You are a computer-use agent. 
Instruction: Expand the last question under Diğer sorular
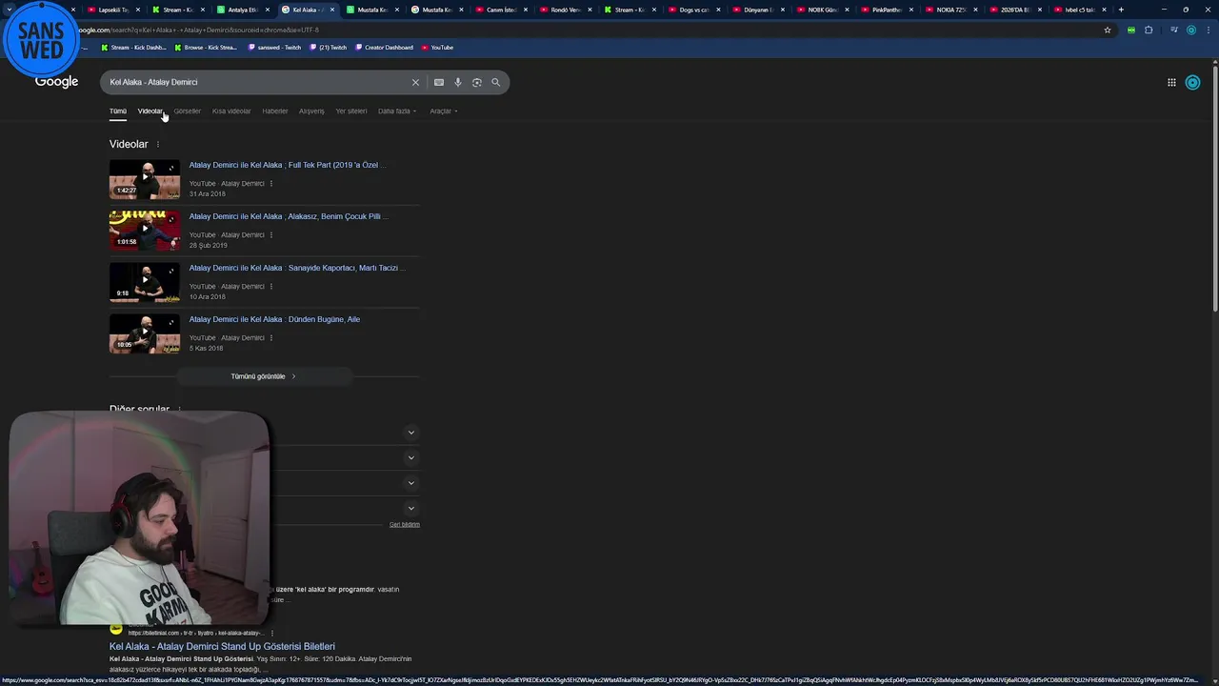click(411, 508)
